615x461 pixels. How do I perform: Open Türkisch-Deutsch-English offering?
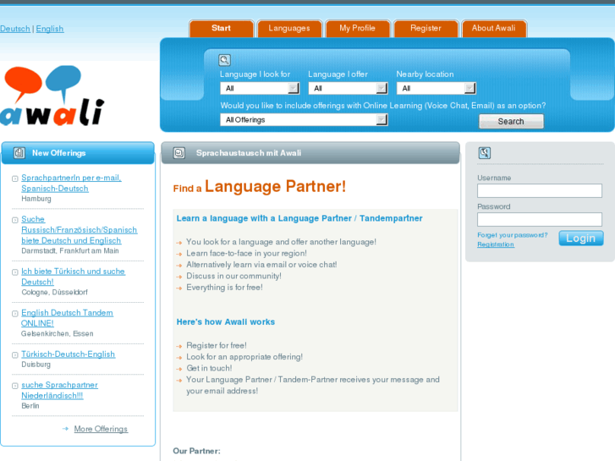coord(69,354)
